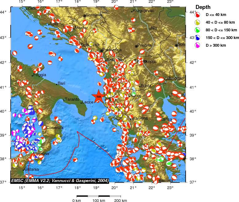Click the red TIR star marker
The width and height of the screenshot is (239, 202).
tap(98, 97)
